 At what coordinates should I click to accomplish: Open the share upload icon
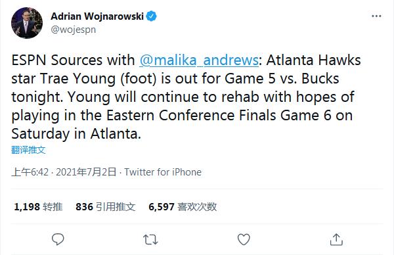[x=336, y=239]
